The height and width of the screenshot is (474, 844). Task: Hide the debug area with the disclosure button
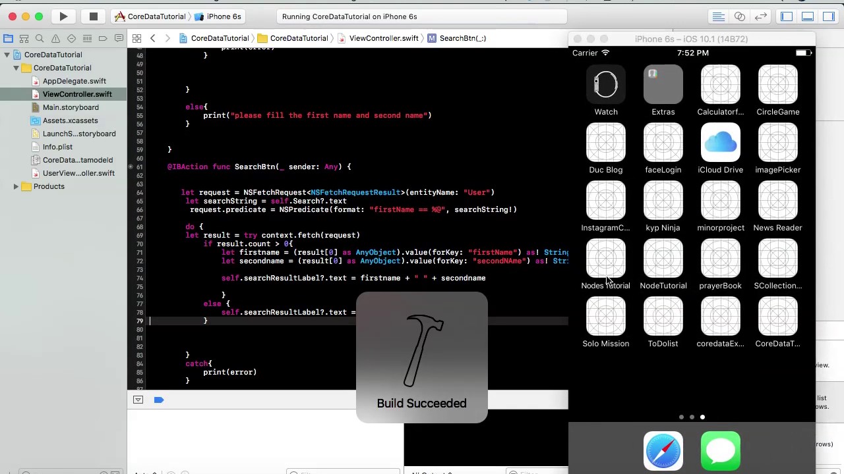[x=138, y=400]
